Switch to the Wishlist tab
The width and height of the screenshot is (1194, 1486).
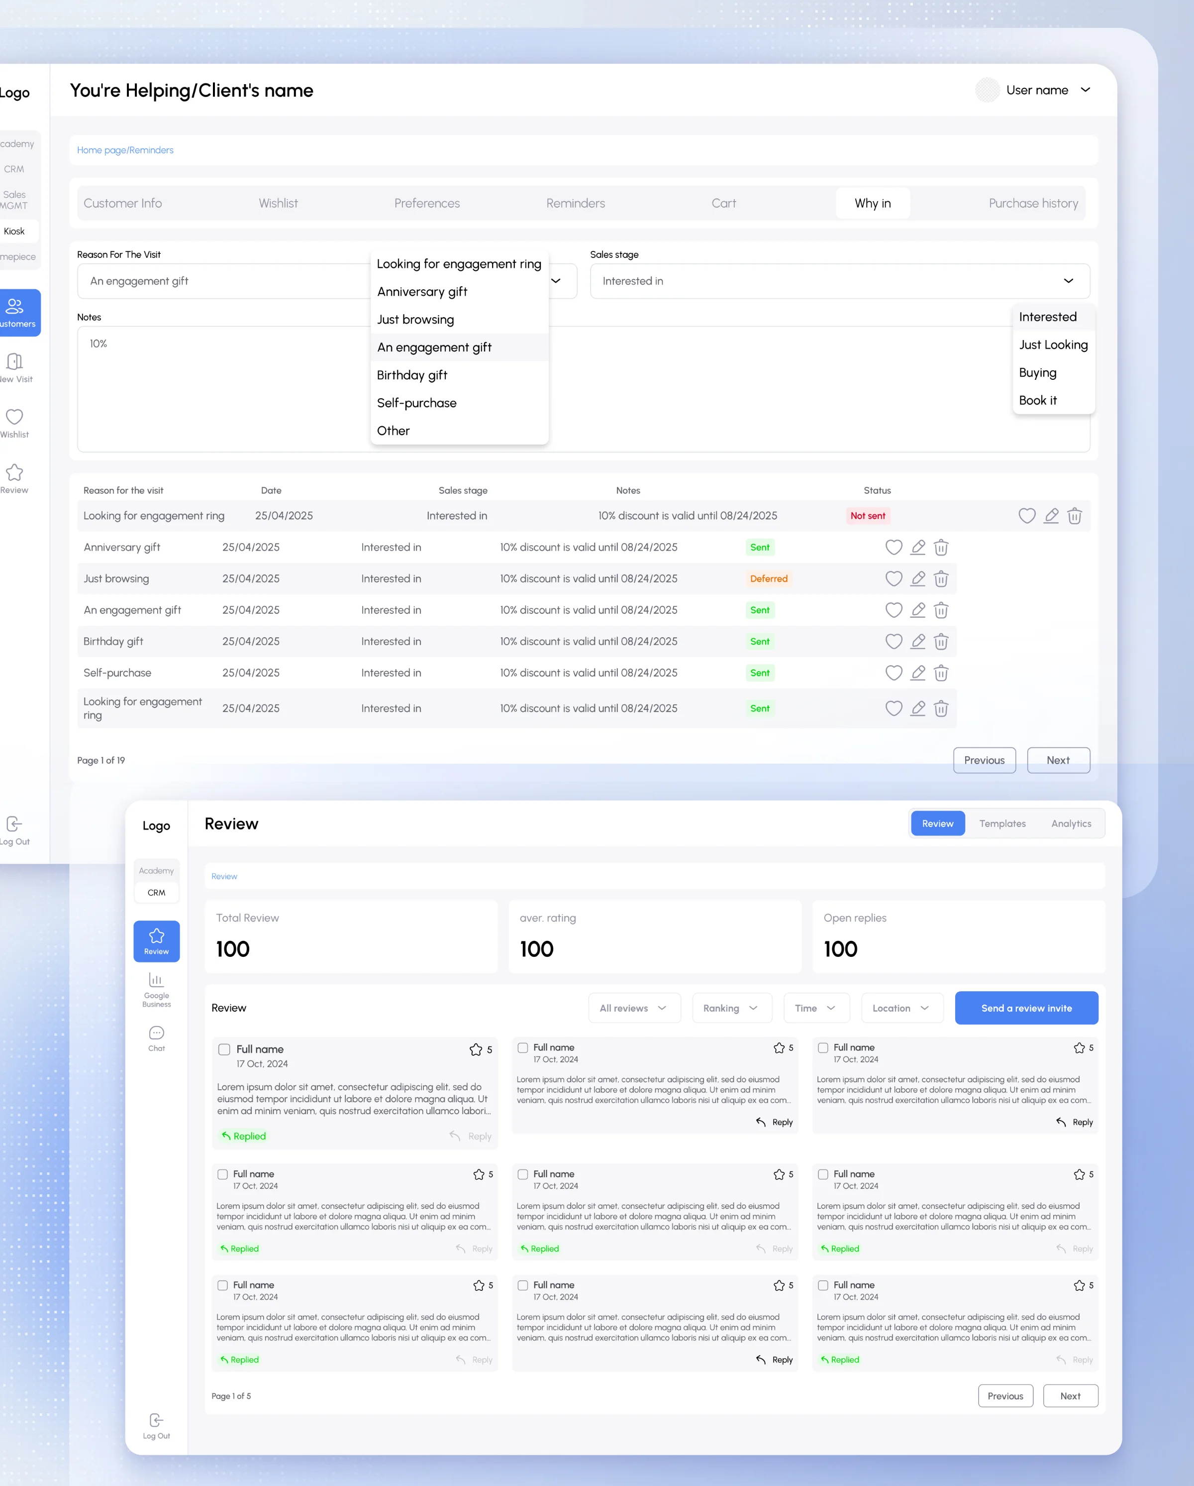click(x=278, y=203)
